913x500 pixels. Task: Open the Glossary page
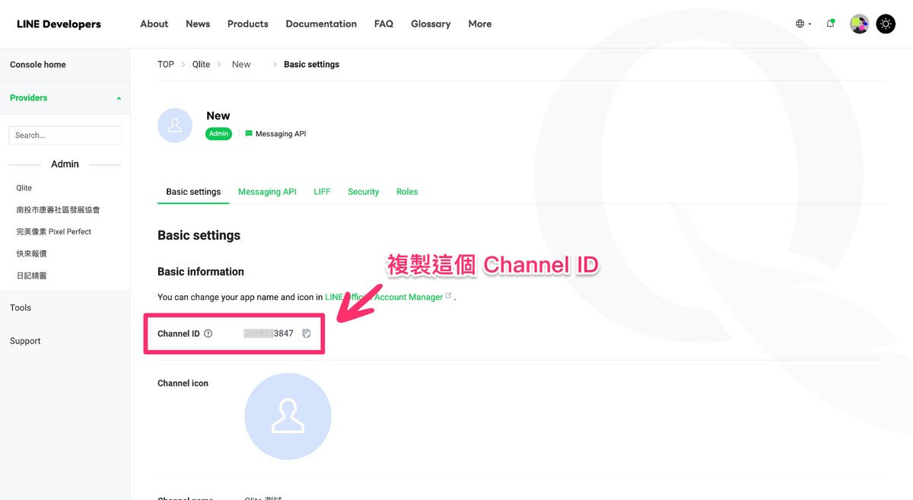[x=431, y=24]
